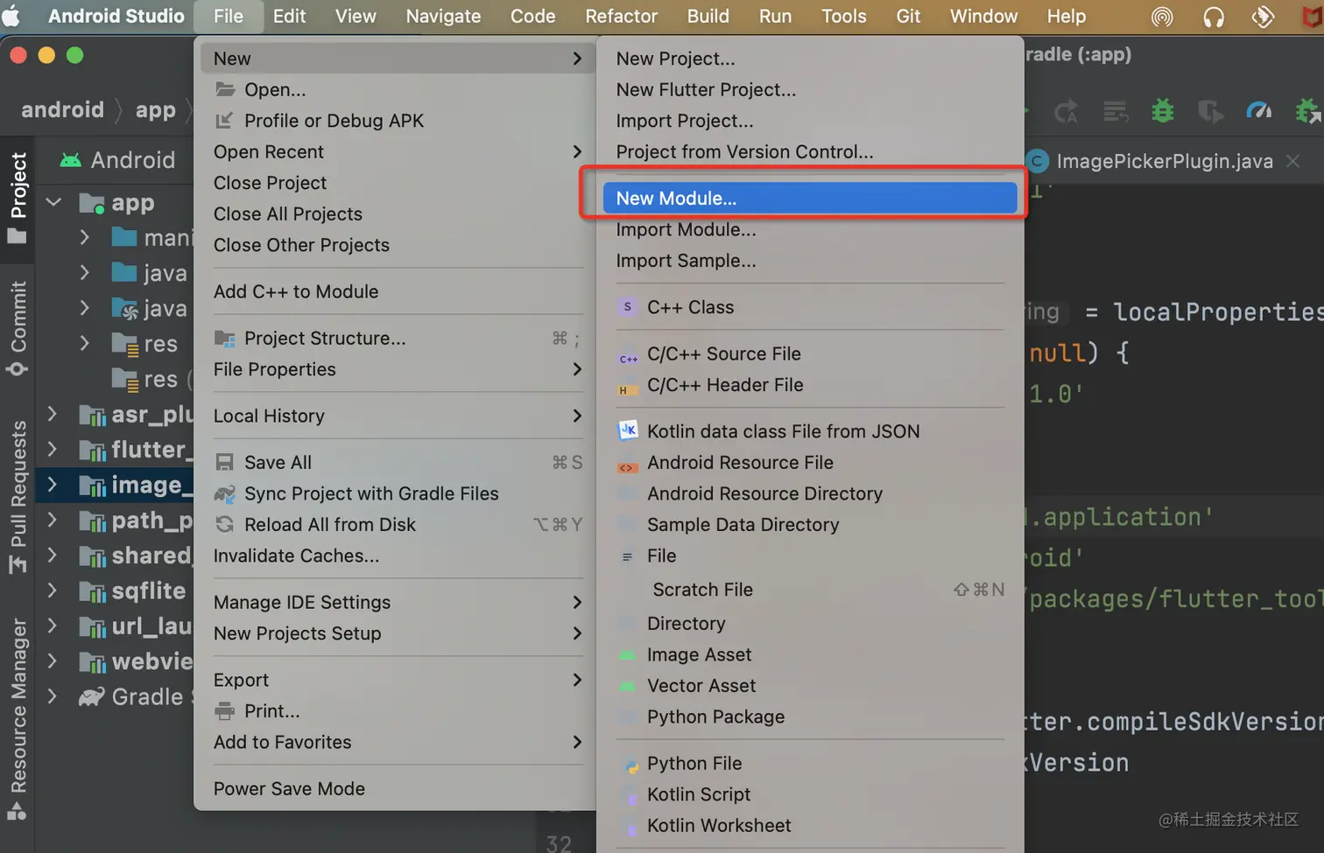Open the Navigate menu

[443, 16]
